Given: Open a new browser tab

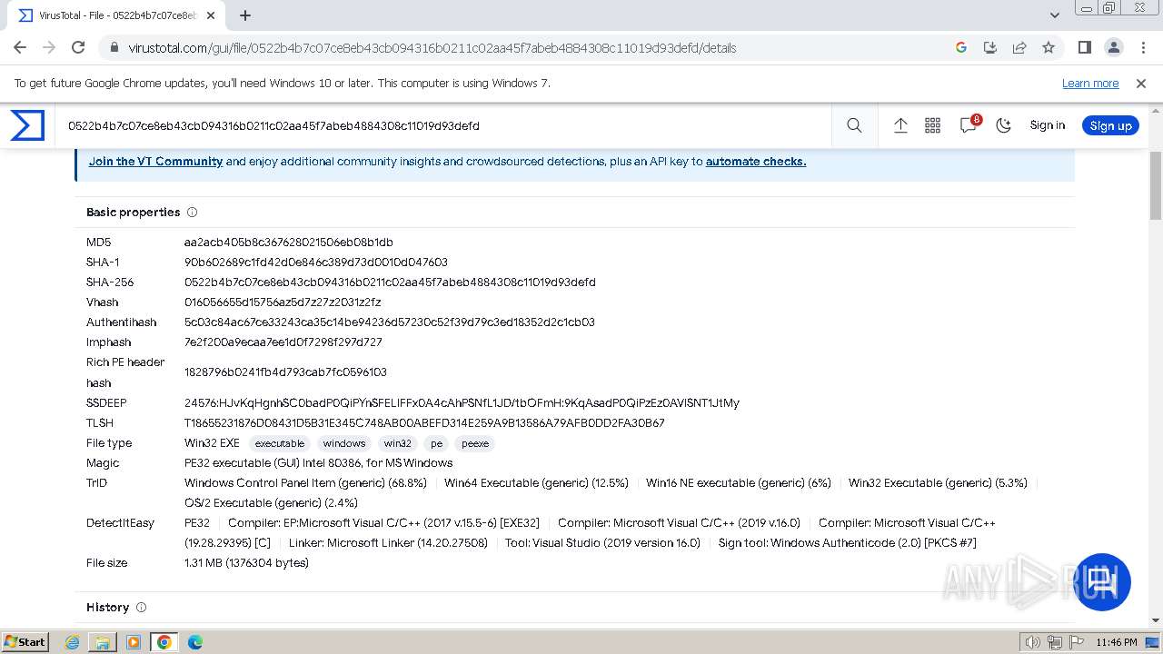Looking at the screenshot, I should click(245, 15).
